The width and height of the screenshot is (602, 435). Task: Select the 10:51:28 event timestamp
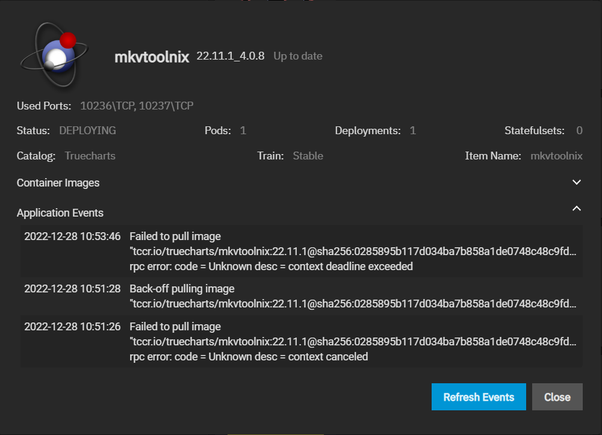72,289
